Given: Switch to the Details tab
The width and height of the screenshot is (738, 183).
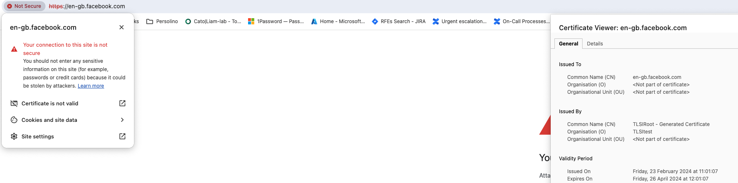Looking at the screenshot, I should (595, 43).
